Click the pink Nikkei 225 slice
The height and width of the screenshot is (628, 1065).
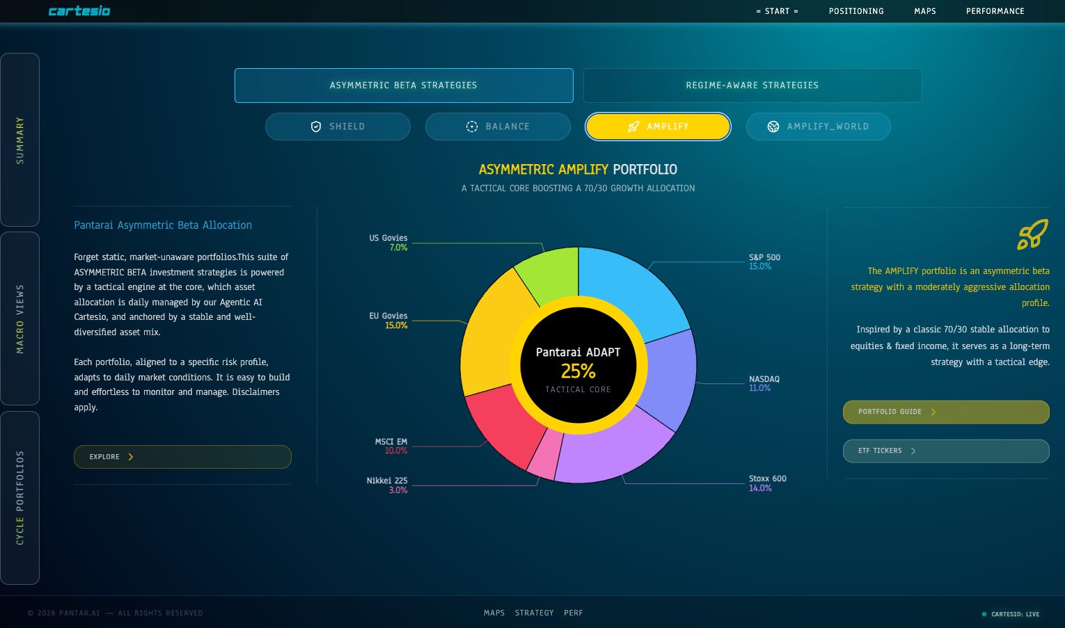(x=545, y=456)
